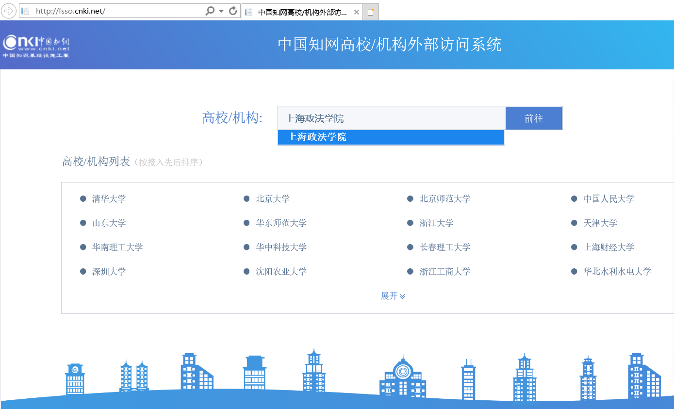Screen dimensions: 674x409
Task: Open address bar dropdown arrow
Action: pos(221,11)
